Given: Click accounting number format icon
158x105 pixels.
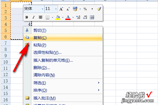Looking at the screenshot, I should click(75, 9).
